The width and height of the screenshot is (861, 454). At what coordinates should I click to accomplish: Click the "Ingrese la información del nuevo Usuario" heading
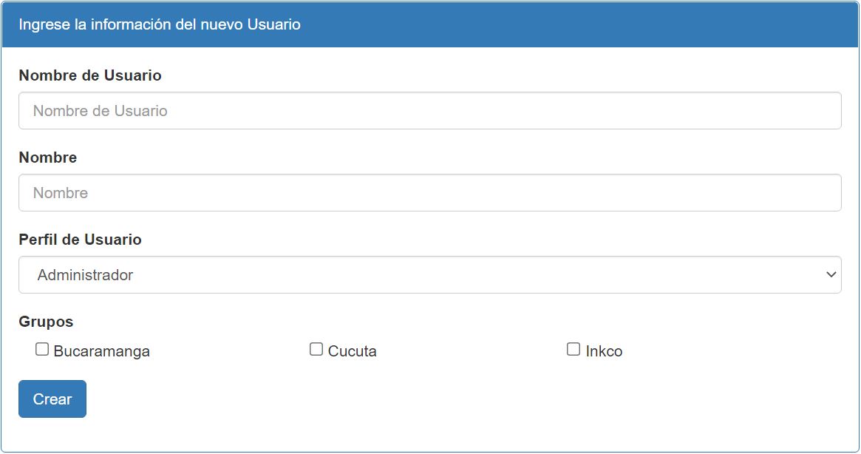pos(160,24)
